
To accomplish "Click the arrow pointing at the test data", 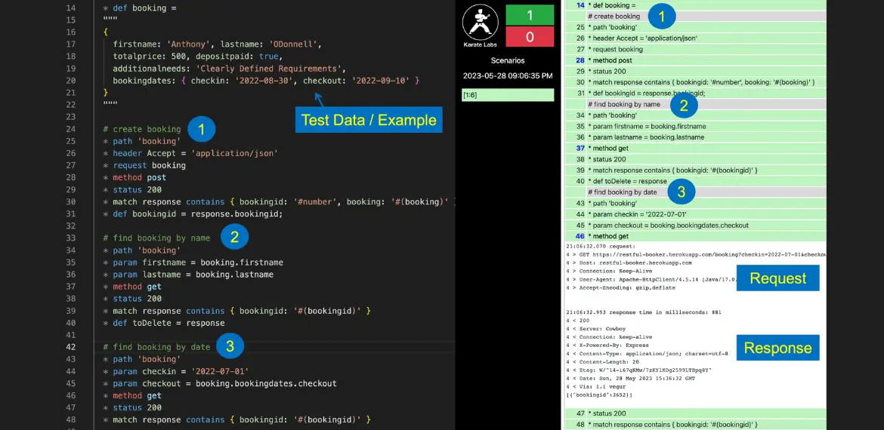I will tap(318, 98).
